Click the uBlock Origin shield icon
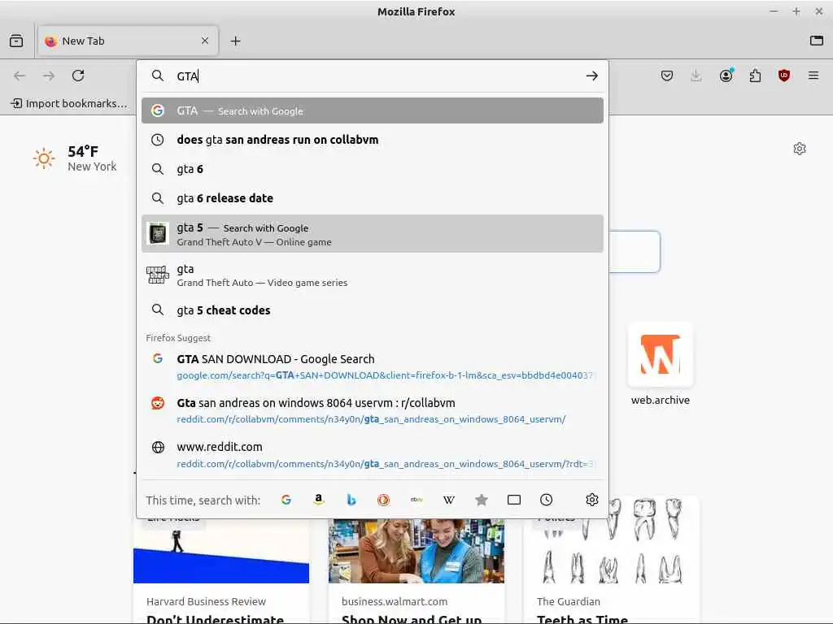Viewport: 833px width, 624px height. click(x=784, y=76)
